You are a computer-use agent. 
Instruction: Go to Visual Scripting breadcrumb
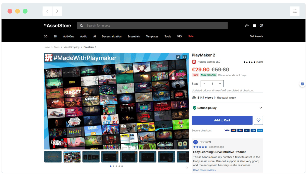(x=71, y=47)
